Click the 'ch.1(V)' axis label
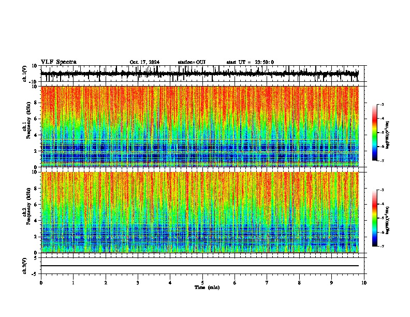Viewport: 410px width, 317px height. point(25,74)
